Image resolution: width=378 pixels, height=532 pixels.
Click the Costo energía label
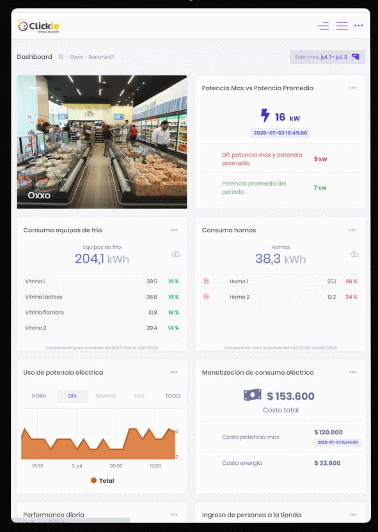tap(242, 463)
